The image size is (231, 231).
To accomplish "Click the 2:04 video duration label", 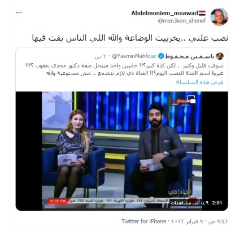I will pos(217,203).
